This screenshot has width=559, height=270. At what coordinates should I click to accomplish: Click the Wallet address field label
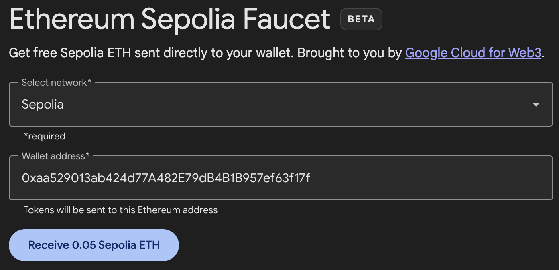55,156
